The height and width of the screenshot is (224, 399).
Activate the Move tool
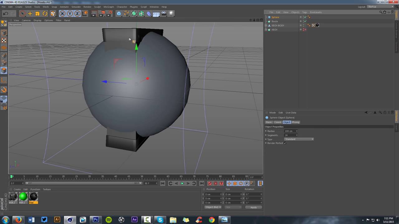click(x=30, y=13)
